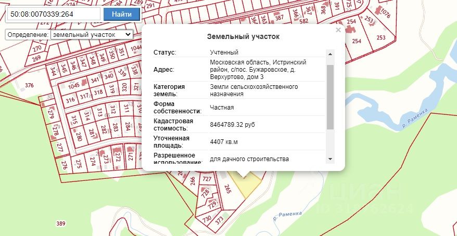Image resolution: width=457 pixels, height=236 pixels.
Task: Click the popup scrollbar thumb
Action: click(x=330, y=97)
